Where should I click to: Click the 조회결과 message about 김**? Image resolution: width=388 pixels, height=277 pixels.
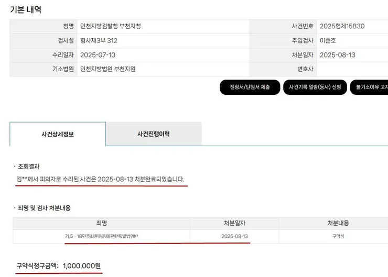[101, 179]
